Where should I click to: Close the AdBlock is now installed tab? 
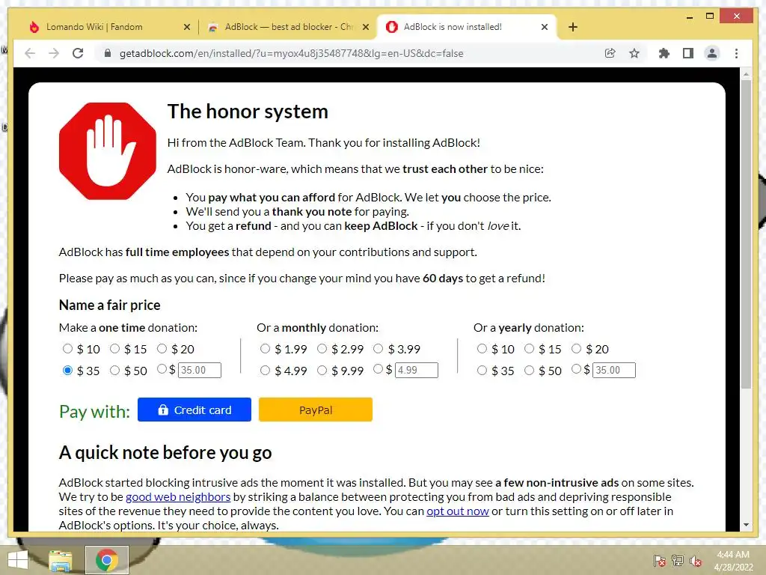point(545,27)
